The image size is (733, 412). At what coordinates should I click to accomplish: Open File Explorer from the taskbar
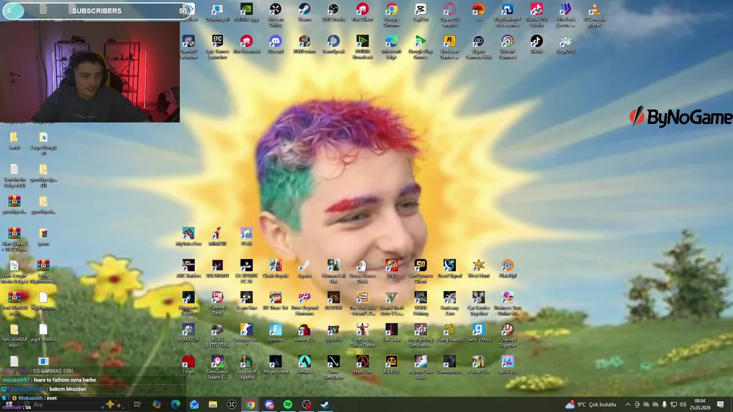[213, 405]
